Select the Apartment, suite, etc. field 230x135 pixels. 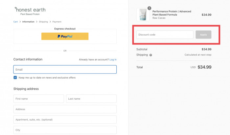coord(65,120)
